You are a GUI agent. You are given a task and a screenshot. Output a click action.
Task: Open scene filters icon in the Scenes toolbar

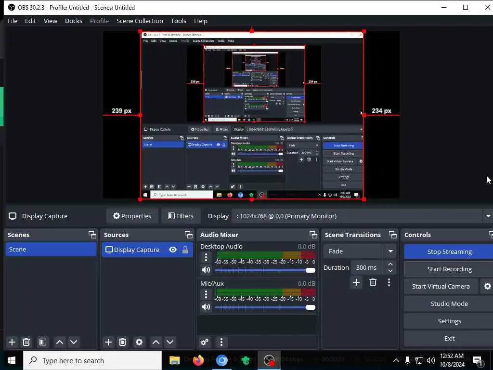43,342
